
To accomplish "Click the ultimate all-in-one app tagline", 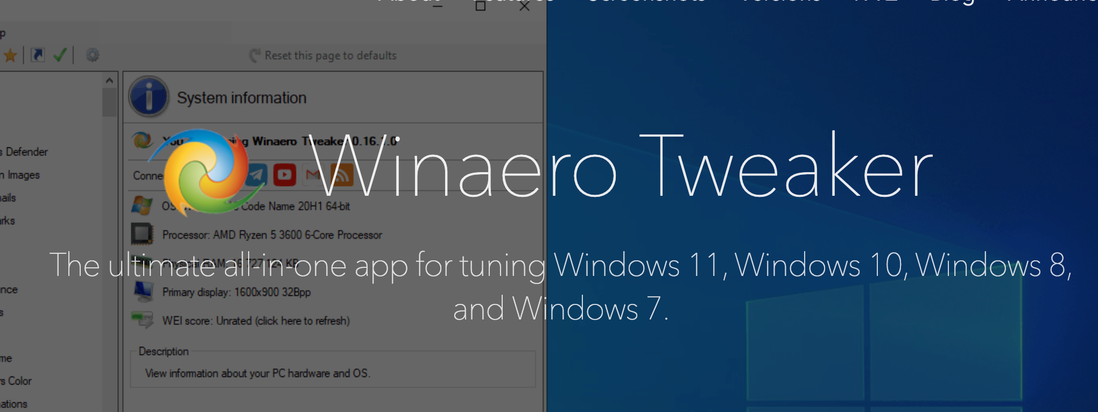I will (560, 287).
